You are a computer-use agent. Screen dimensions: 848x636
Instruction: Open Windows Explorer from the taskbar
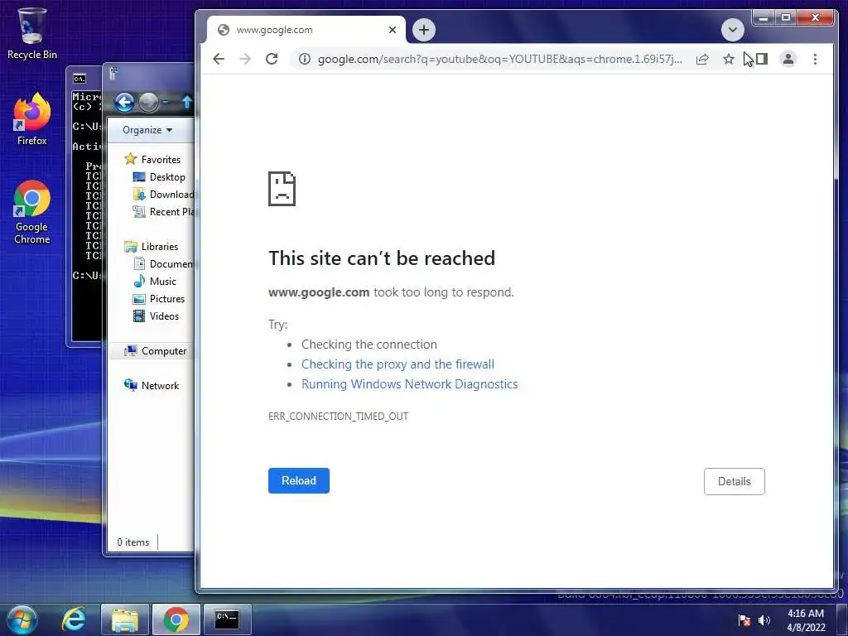pos(125,619)
